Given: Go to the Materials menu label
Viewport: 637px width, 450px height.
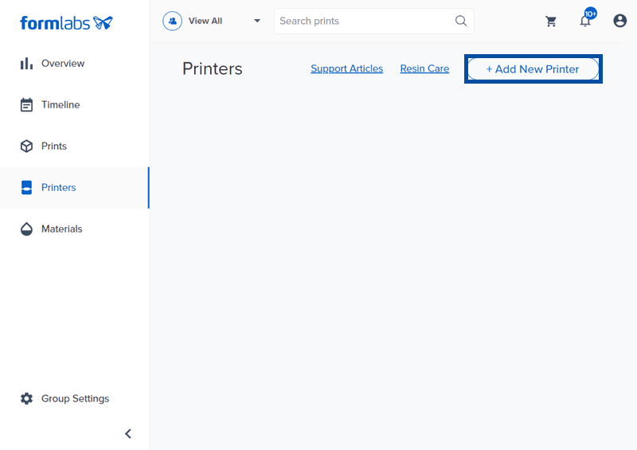Looking at the screenshot, I should (62, 229).
